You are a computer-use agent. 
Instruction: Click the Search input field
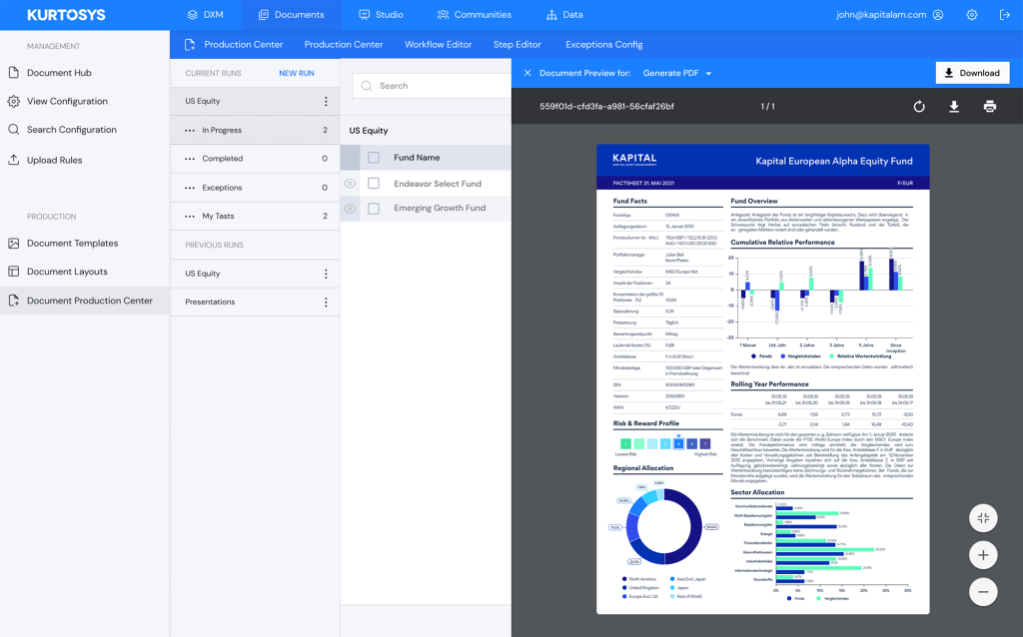432,86
